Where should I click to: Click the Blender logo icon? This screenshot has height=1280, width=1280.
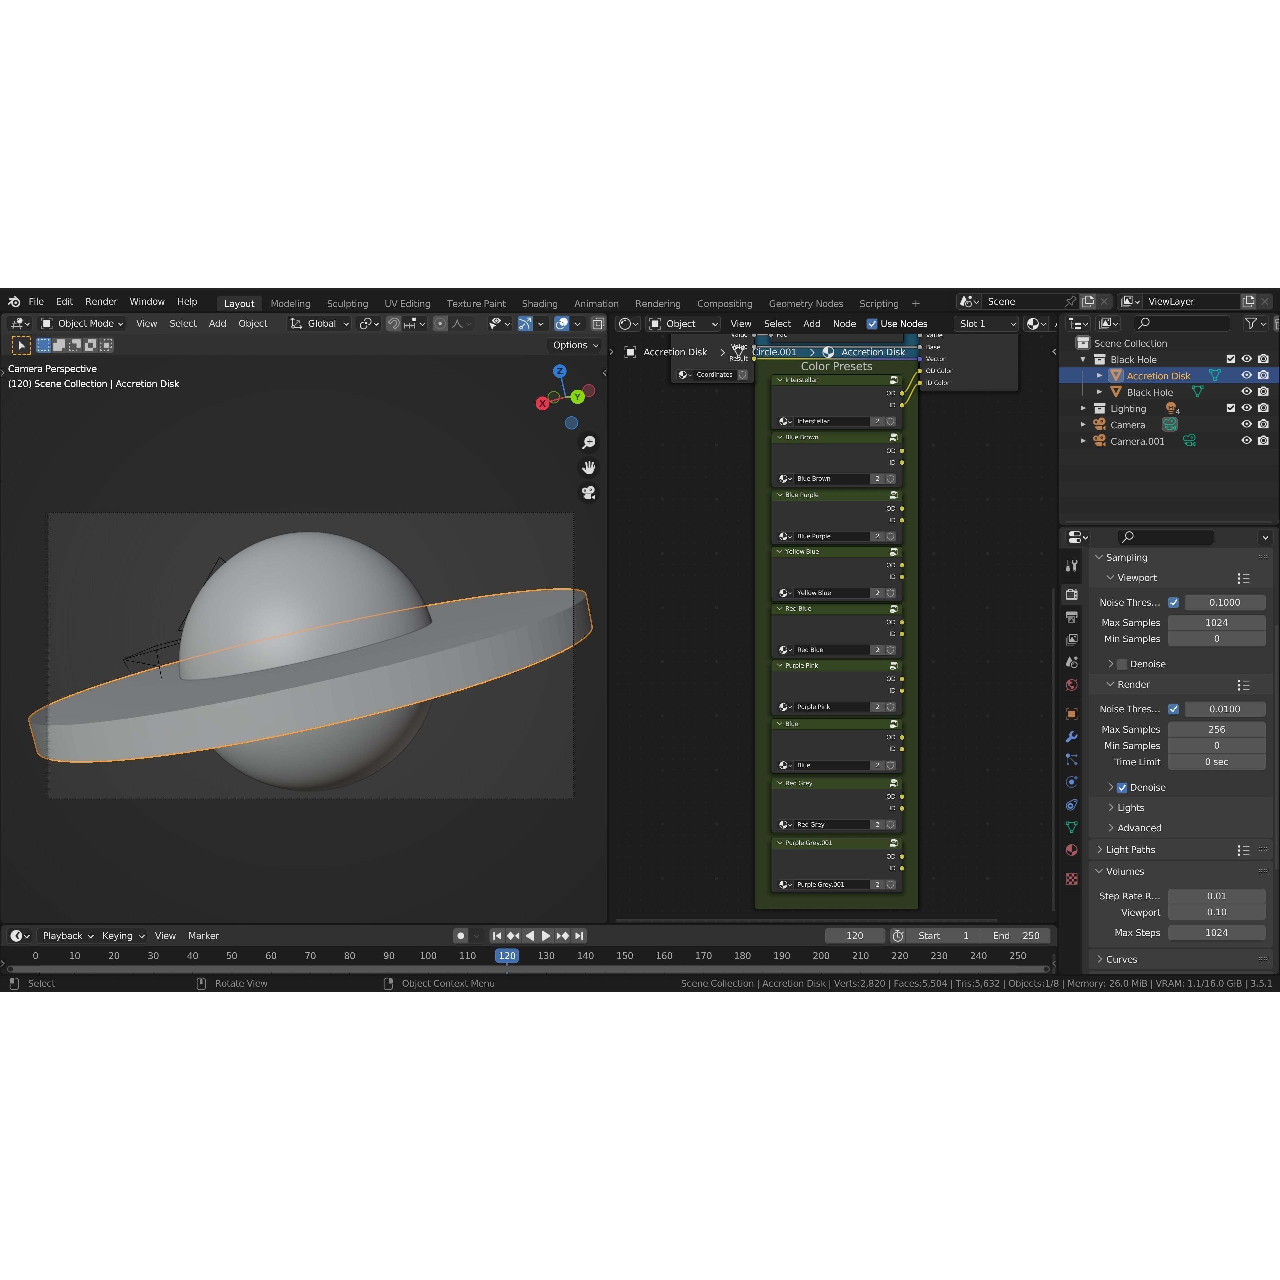pos(14,301)
